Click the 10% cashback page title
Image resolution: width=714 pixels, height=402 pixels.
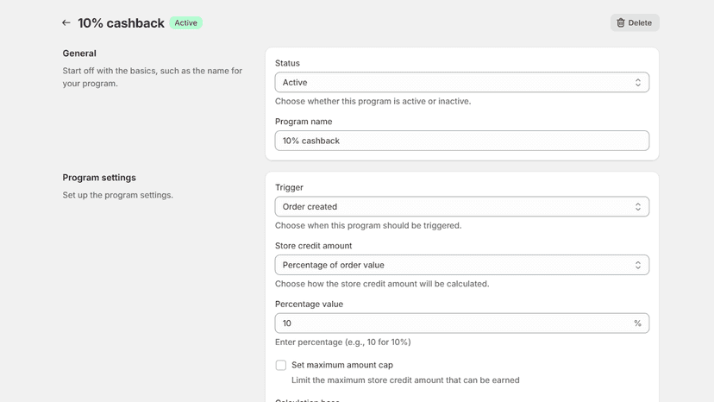(x=121, y=23)
